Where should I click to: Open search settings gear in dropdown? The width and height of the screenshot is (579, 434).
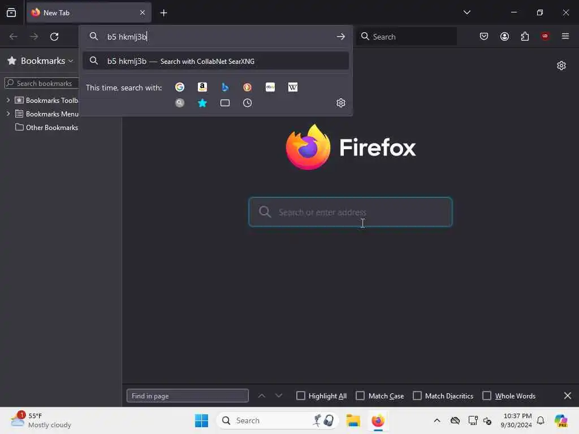coord(341,103)
